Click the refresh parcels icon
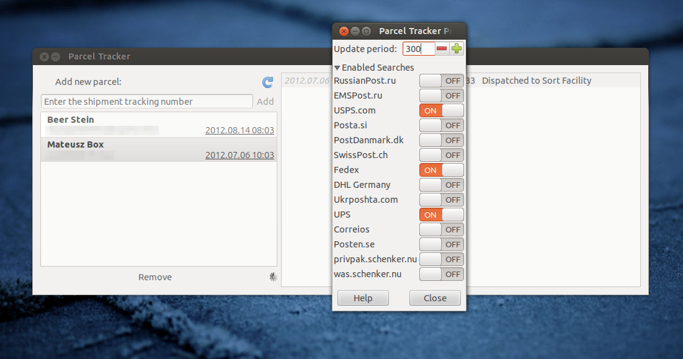The height and width of the screenshot is (359, 683). click(267, 82)
